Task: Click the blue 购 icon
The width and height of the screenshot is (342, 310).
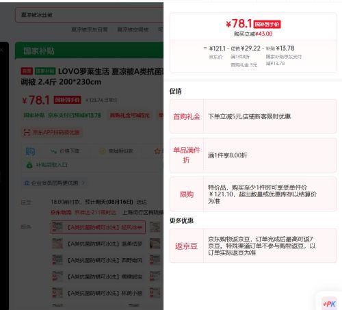Action: (x=30, y=151)
